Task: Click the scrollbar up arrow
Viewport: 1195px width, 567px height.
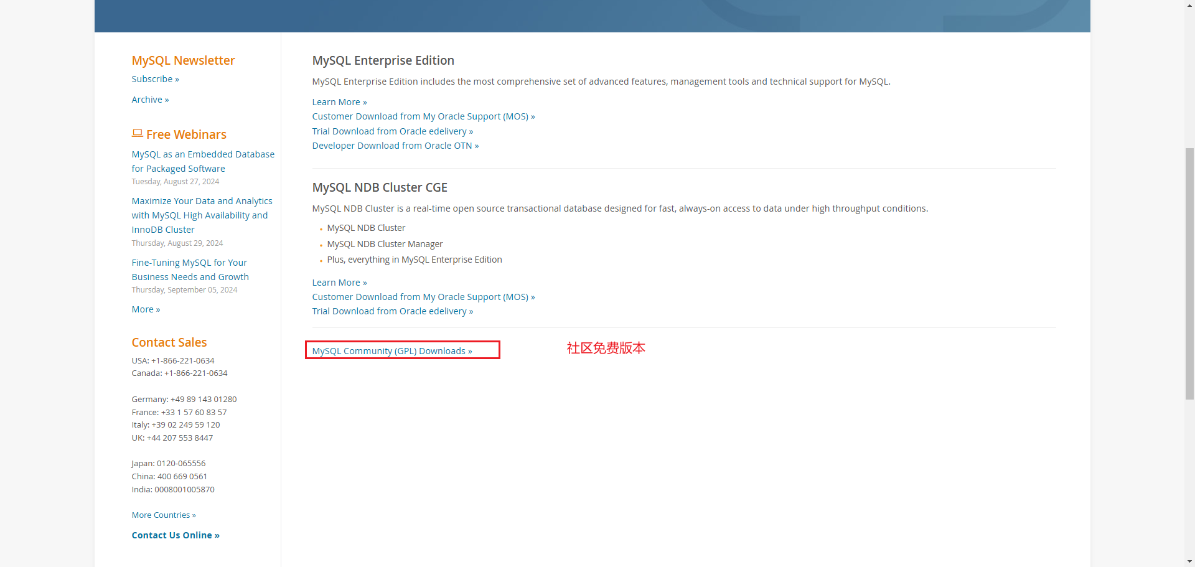Action: [1189, 4]
